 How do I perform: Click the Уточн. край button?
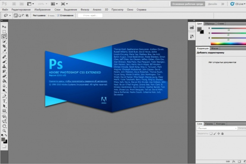90,15
